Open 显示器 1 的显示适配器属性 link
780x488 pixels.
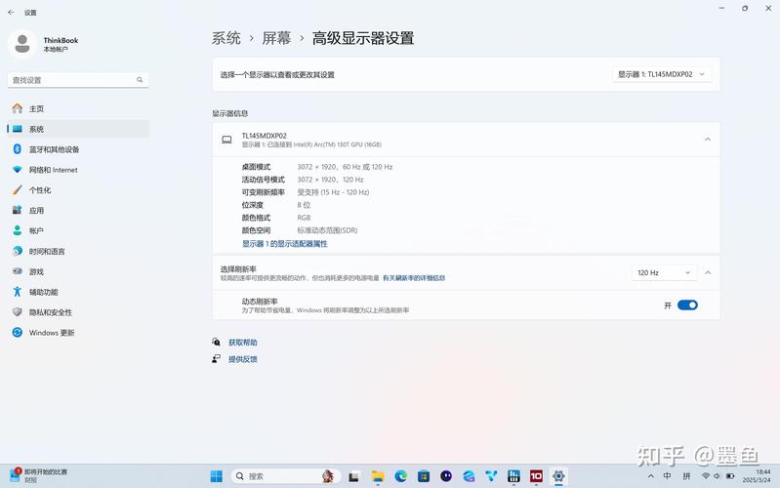coord(284,244)
